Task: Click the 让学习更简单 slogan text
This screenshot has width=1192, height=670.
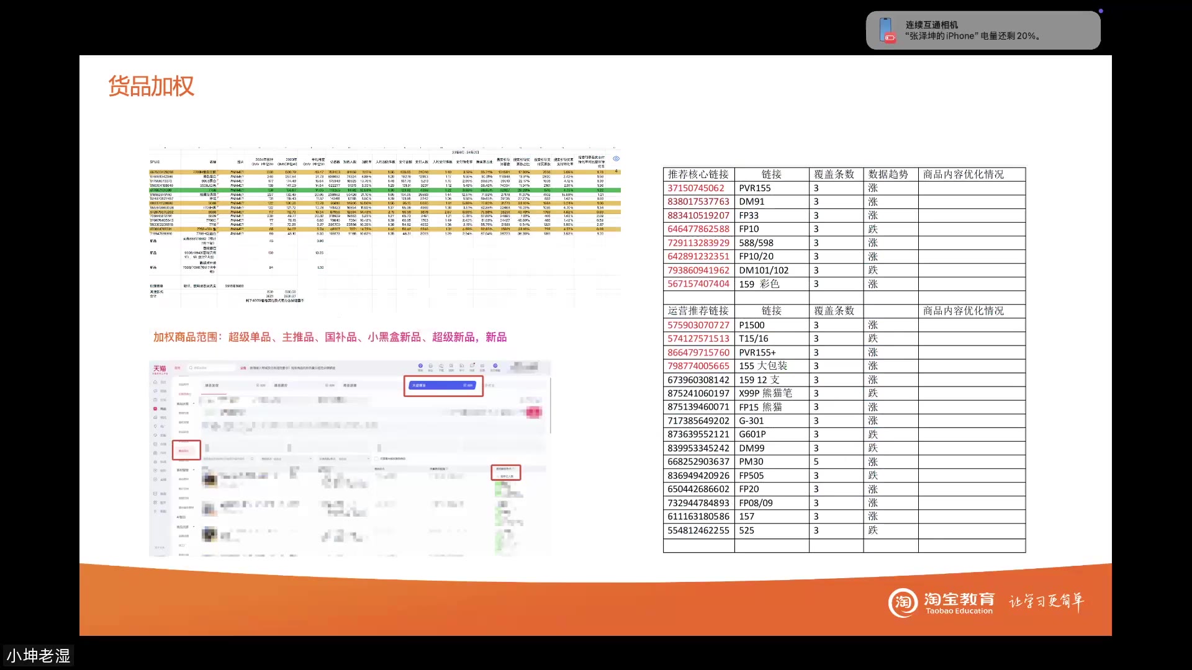Action: (1046, 602)
